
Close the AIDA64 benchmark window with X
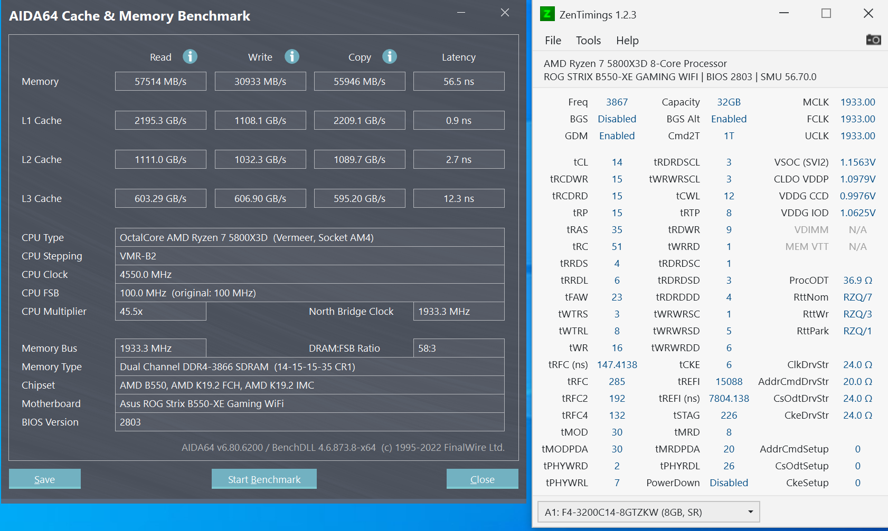[505, 13]
